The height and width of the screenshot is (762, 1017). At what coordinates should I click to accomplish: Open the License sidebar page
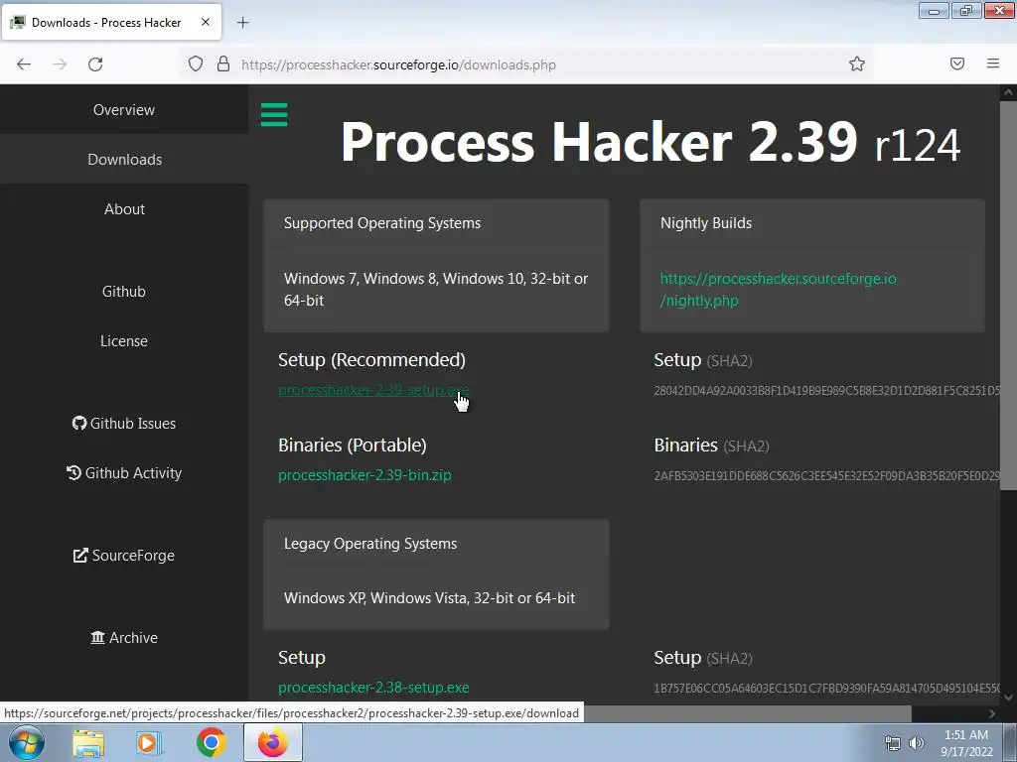click(124, 341)
